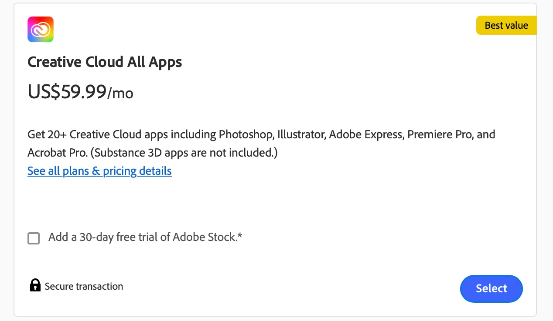This screenshot has height=321, width=553.
Task: Click "Premiere Pro" in the description
Action: point(440,134)
